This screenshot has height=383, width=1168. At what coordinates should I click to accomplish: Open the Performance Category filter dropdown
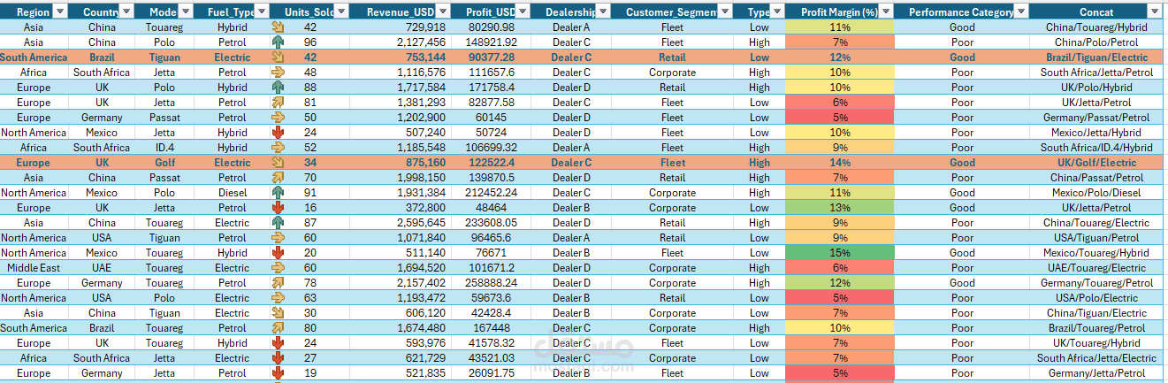[x=1021, y=12]
